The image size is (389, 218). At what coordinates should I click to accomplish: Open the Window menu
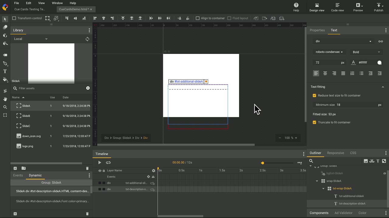pyautogui.click(x=57, y=3)
